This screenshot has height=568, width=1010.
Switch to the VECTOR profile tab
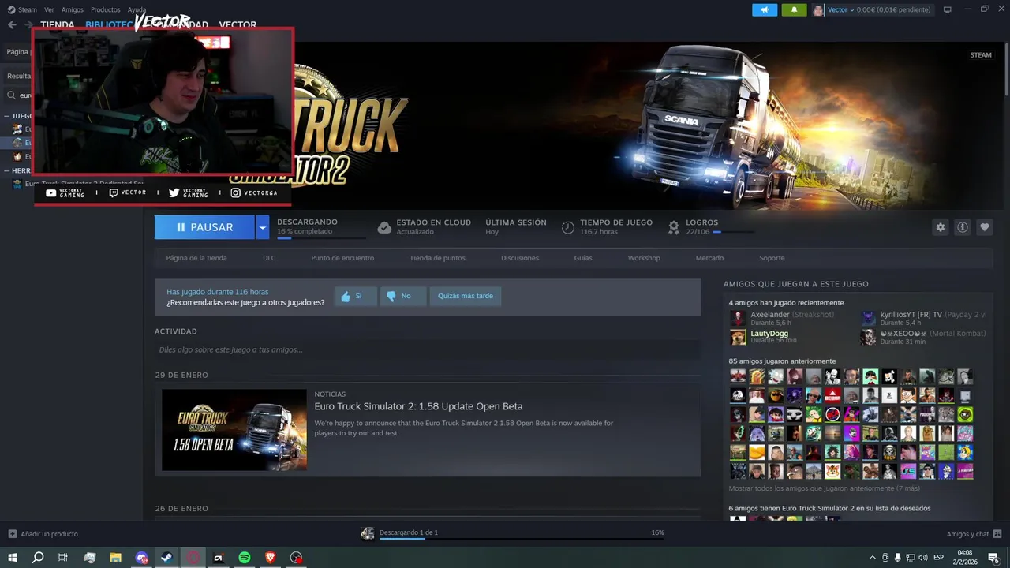(x=238, y=24)
